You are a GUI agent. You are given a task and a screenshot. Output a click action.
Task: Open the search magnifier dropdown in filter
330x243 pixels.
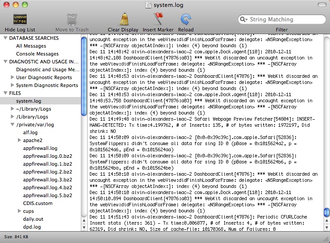pyautogui.click(x=244, y=19)
